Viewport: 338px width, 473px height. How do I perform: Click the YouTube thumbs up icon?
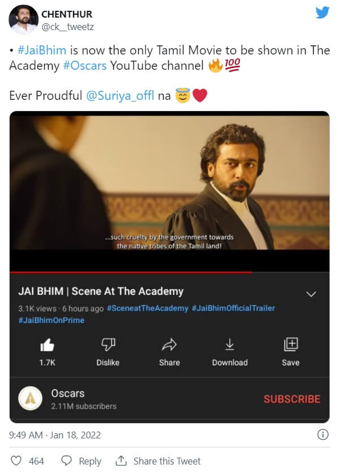click(48, 345)
